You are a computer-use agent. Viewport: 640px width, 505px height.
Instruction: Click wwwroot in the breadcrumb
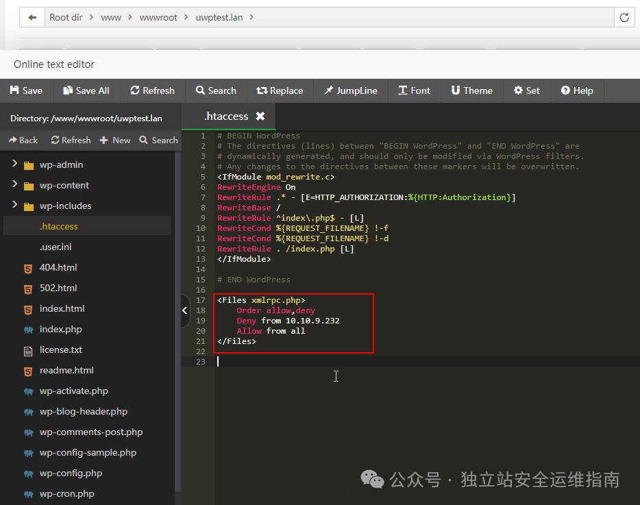click(x=158, y=18)
